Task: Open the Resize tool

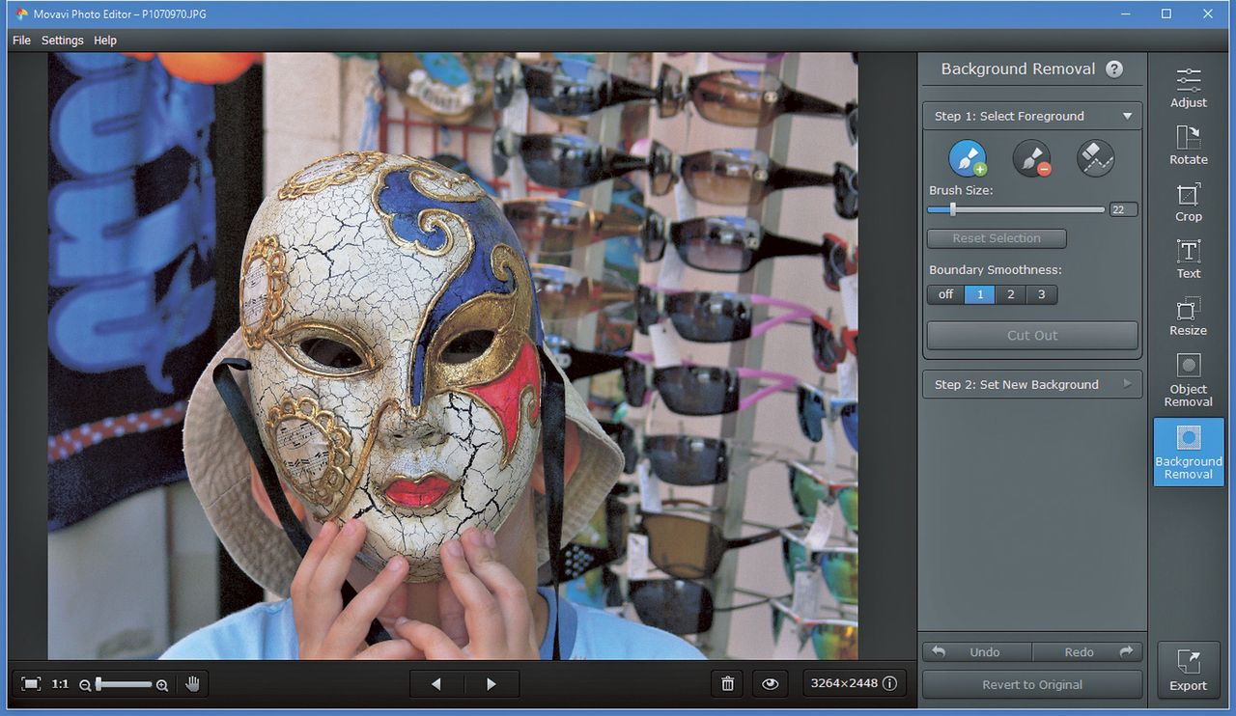Action: [x=1189, y=316]
